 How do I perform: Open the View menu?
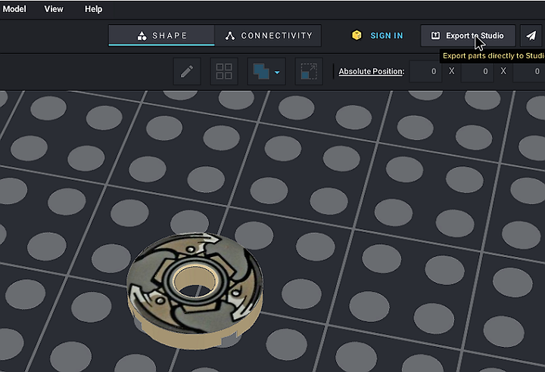coord(54,9)
